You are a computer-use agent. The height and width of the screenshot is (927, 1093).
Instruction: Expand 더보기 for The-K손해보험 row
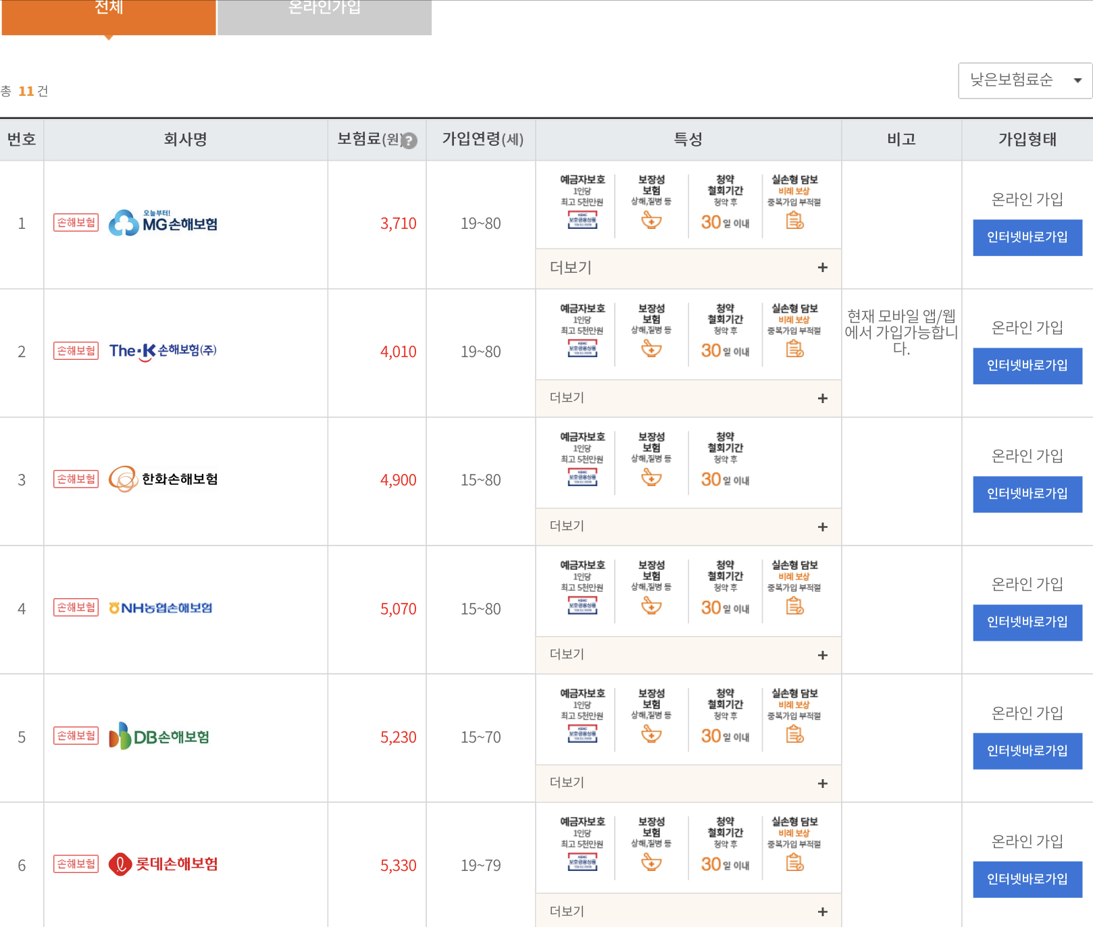(x=688, y=398)
